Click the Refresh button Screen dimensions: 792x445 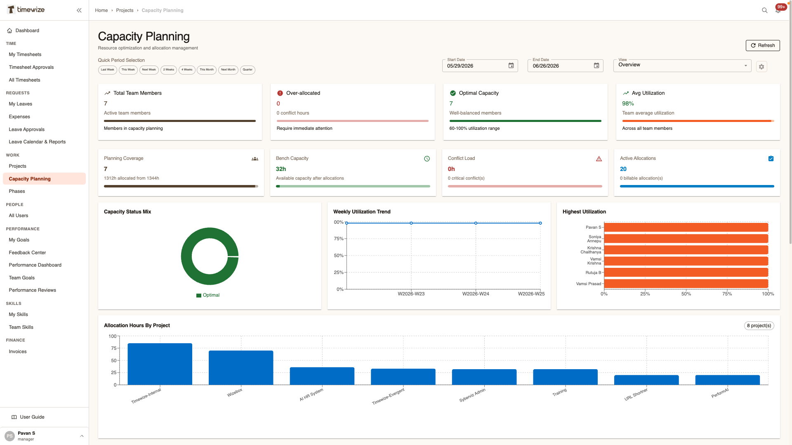coord(763,45)
